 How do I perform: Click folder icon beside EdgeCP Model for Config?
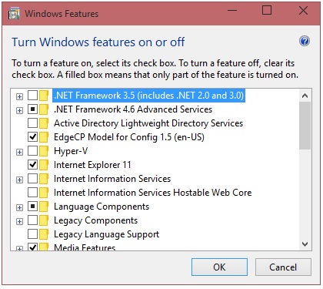[44, 137]
